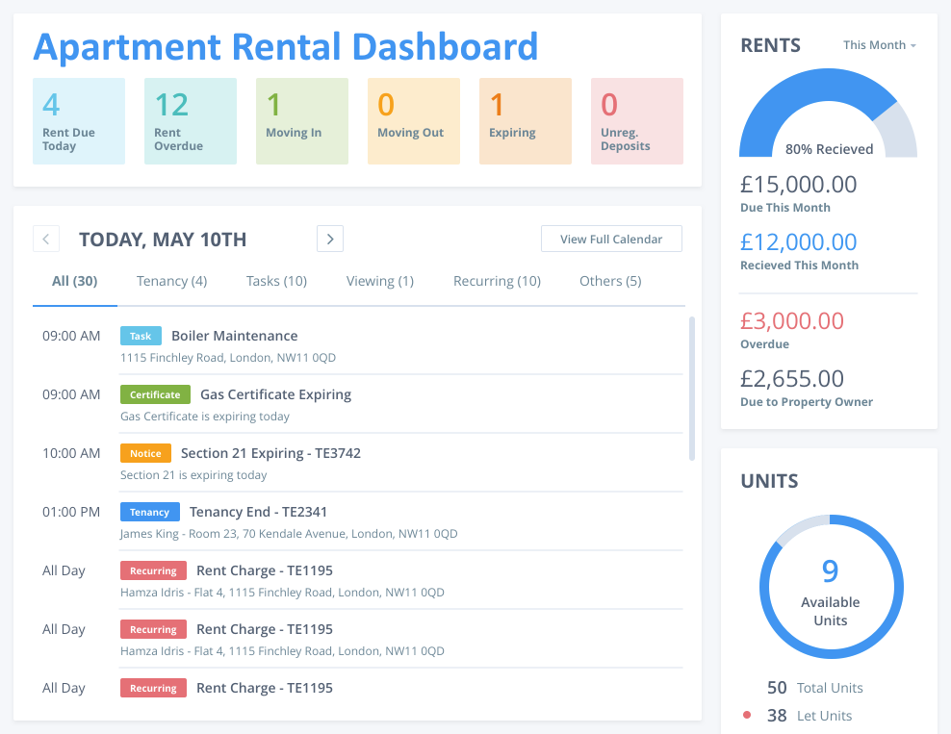Screen dimensions: 951x734
Task: Open the Others (5) tab
Action: (x=610, y=281)
